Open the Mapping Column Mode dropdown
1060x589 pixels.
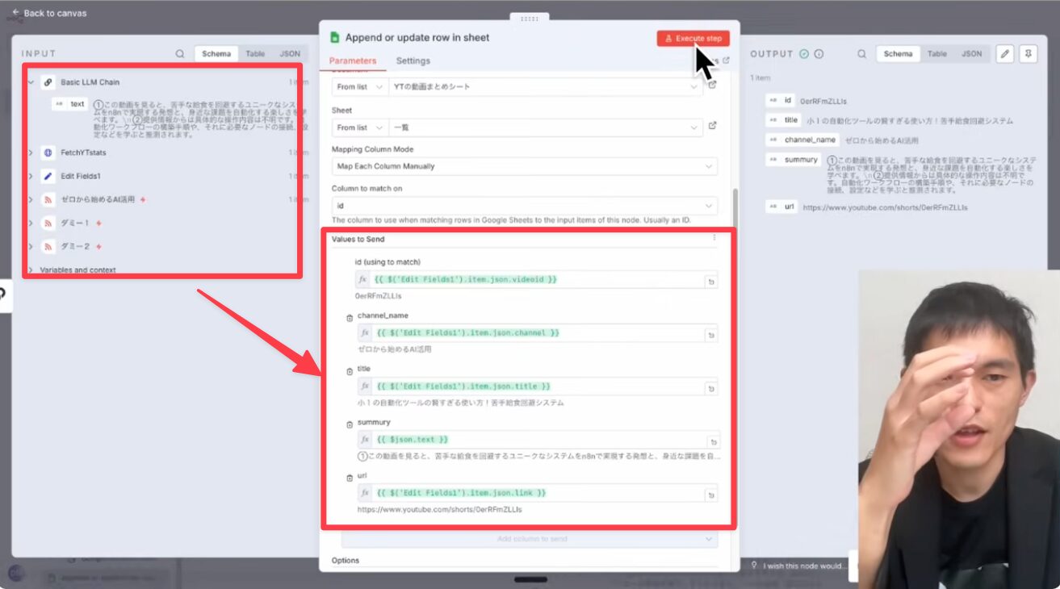[x=524, y=166]
